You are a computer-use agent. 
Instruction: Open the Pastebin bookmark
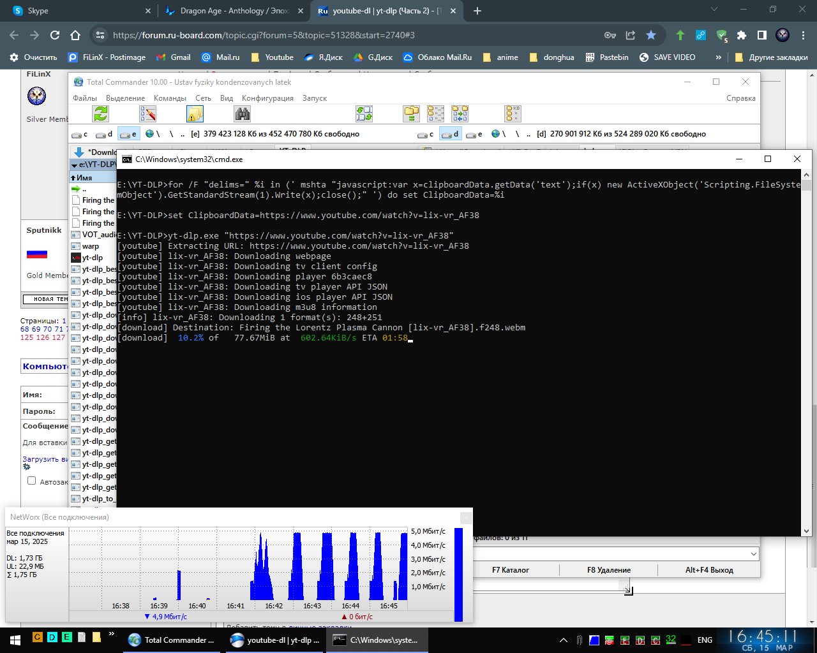(607, 57)
